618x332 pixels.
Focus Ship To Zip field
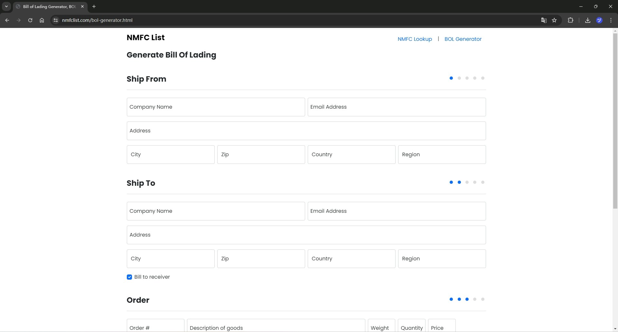click(x=261, y=259)
